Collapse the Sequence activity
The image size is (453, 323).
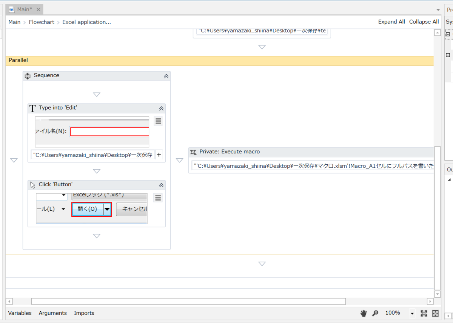click(x=166, y=76)
